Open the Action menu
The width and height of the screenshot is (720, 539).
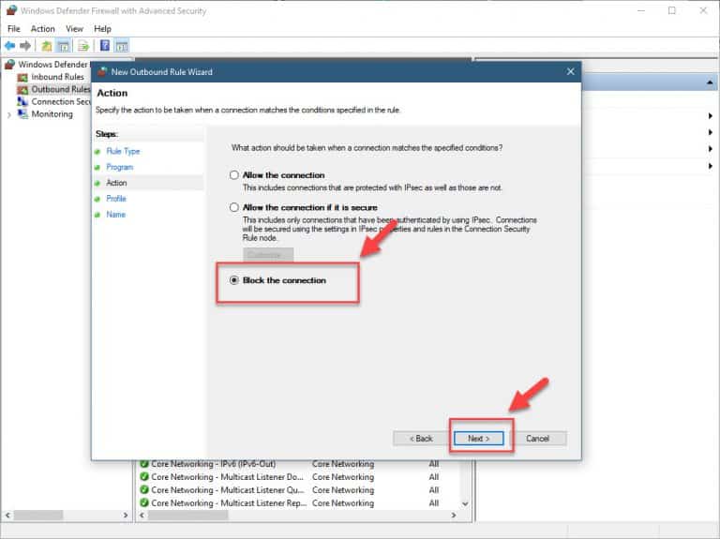[x=42, y=29]
